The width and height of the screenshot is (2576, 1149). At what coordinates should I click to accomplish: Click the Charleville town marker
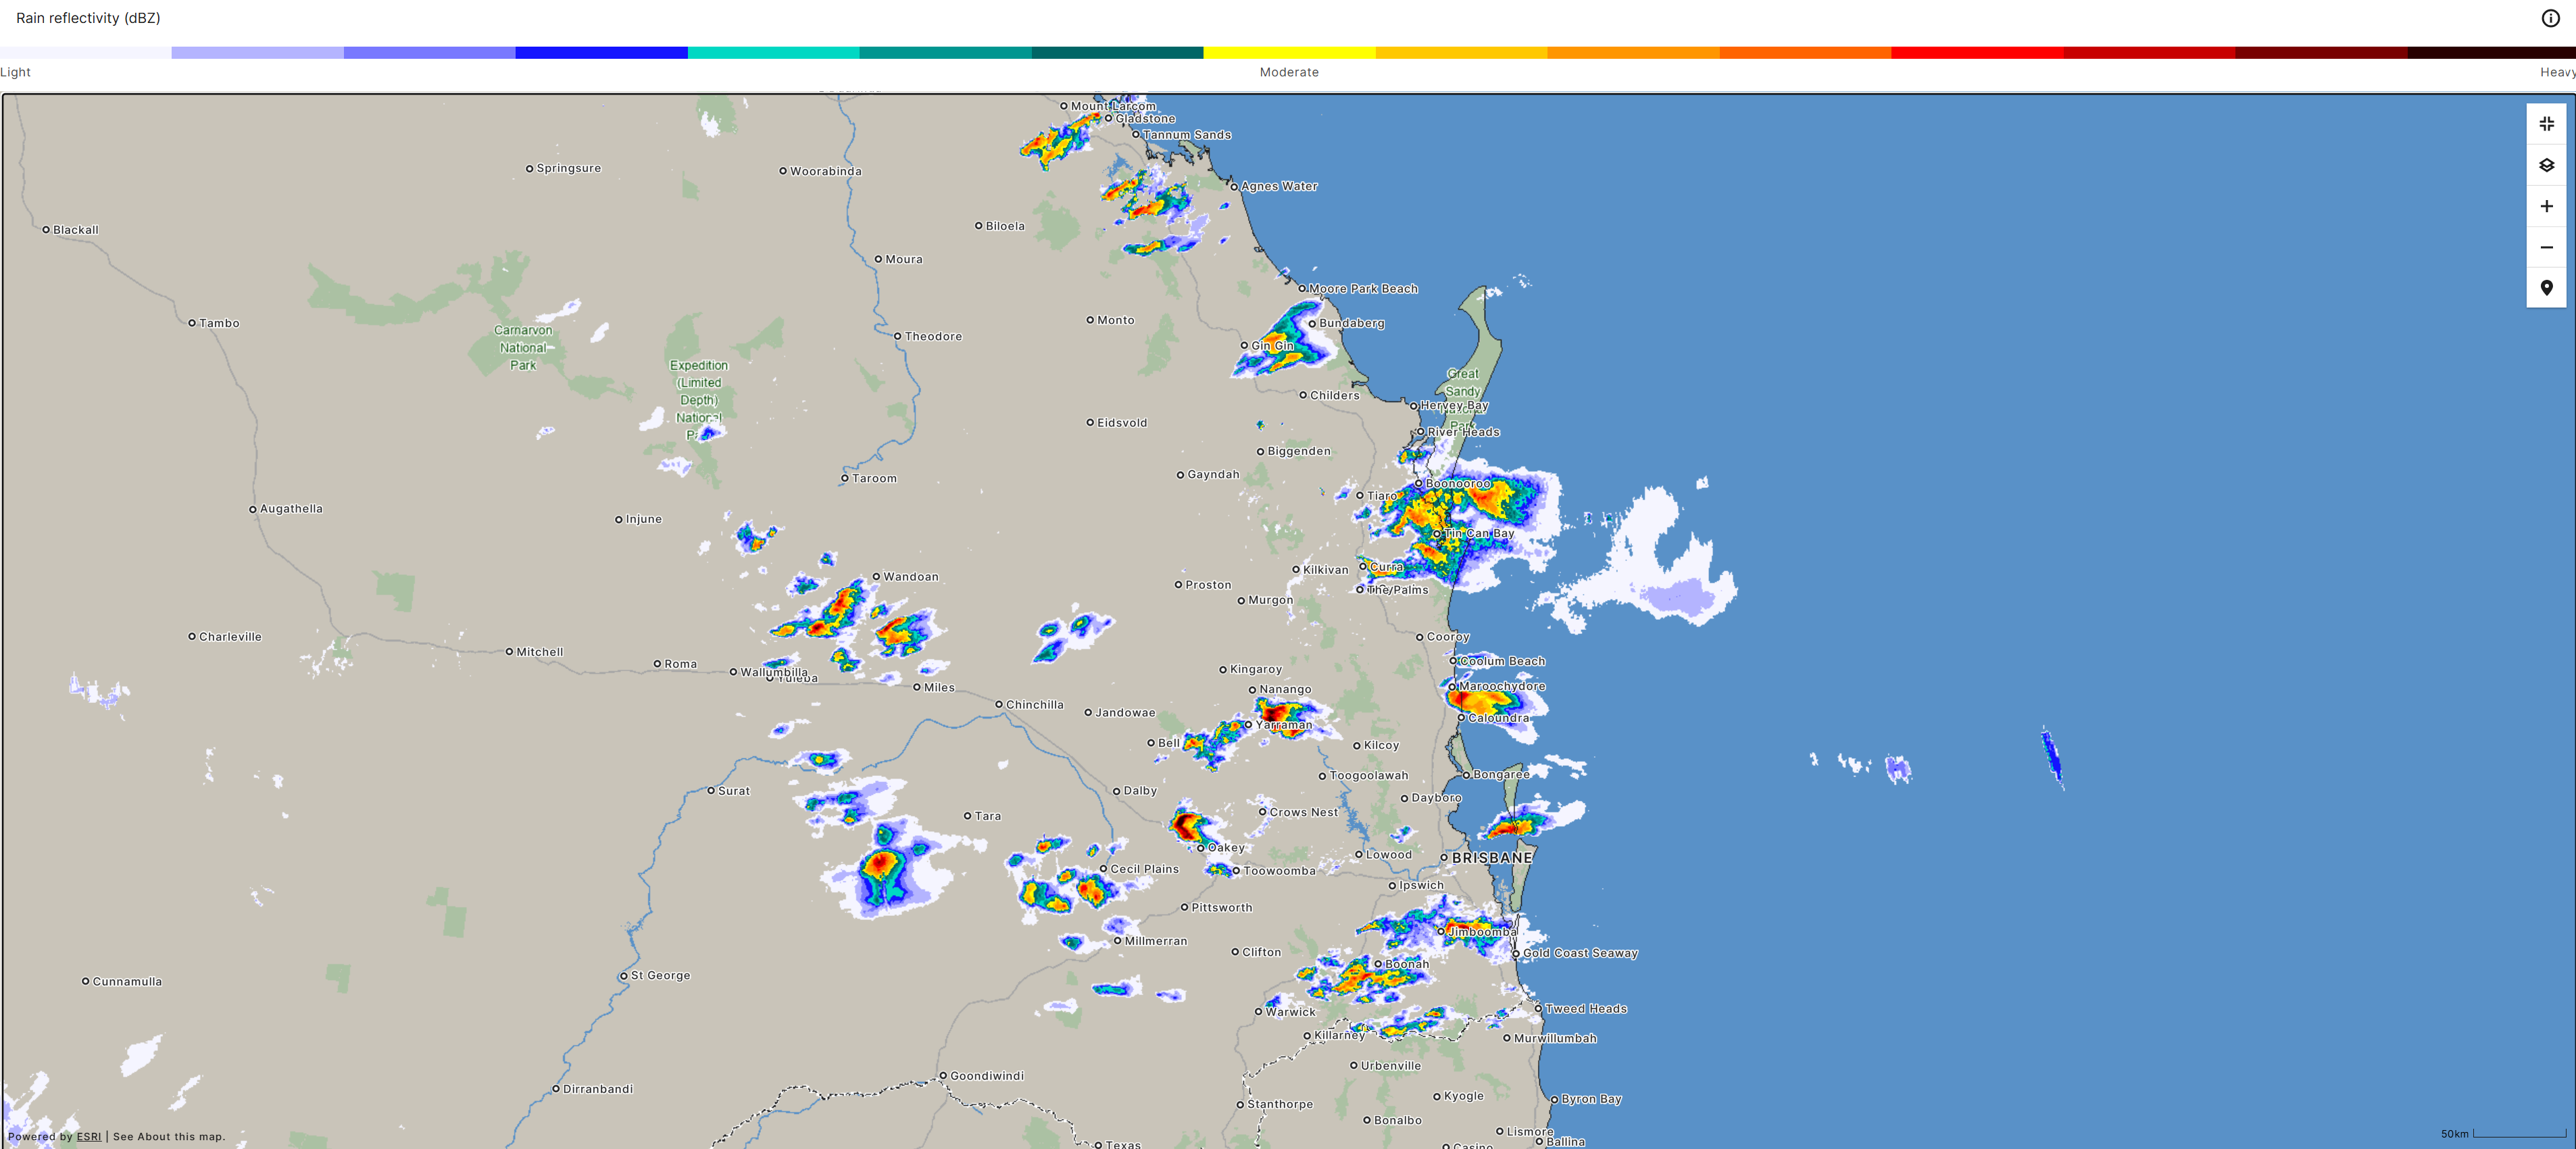(x=192, y=637)
